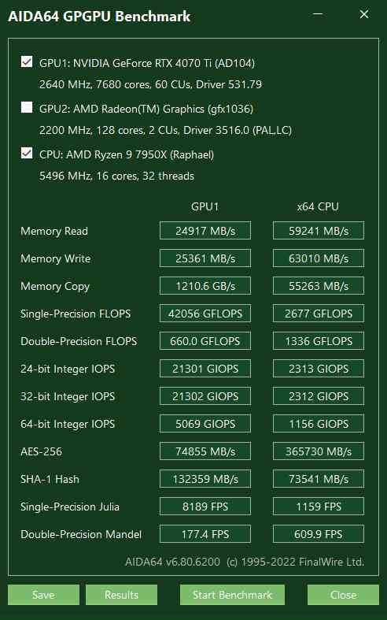Click Start Benchmark
Viewport: 387px width, 620px height.
[232, 595]
